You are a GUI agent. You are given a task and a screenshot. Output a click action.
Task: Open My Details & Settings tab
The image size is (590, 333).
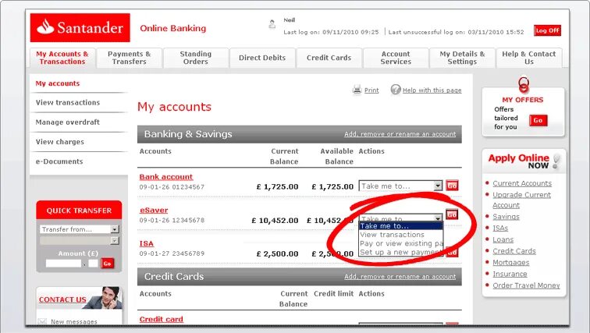pyautogui.click(x=462, y=58)
